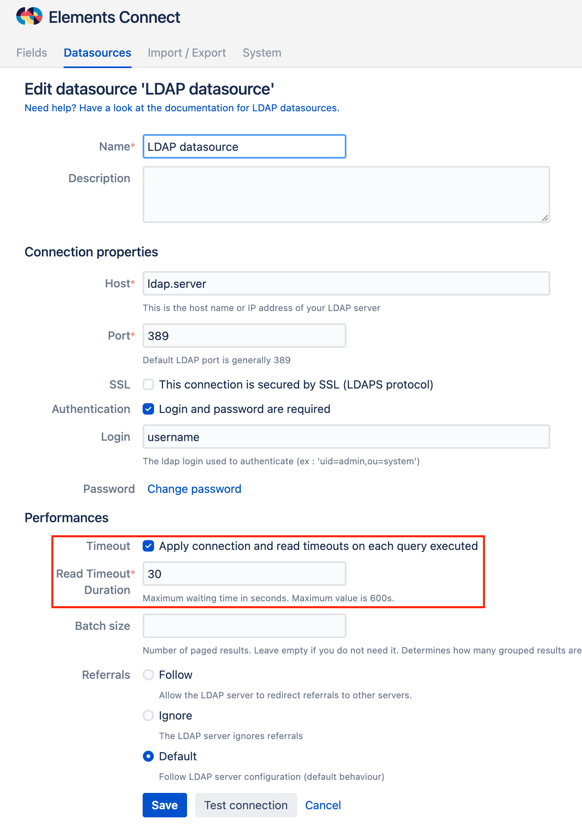Click the Read Timeout Duration field
The width and height of the screenshot is (582, 830).
click(244, 574)
